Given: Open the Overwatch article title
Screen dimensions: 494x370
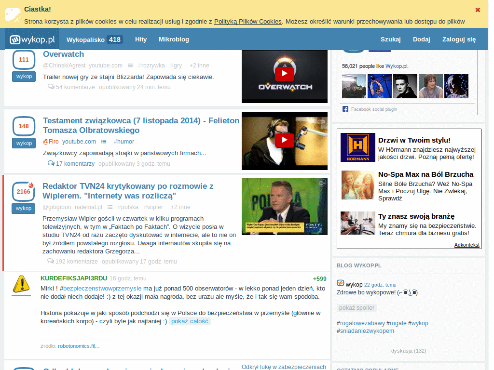Looking at the screenshot, I should pyautogui.click(x=63, y=54).
